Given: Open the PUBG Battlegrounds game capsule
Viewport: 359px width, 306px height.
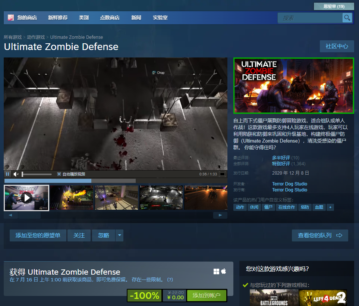Looking at the screenshot, I should click(x=274, y=297).
